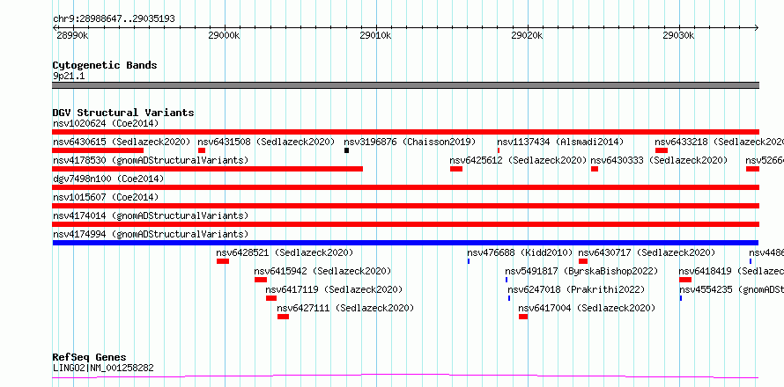Select the black nsv3196876 Chaisson2019 marker
The image size is (784, 387).
click(x=346, y=150)
